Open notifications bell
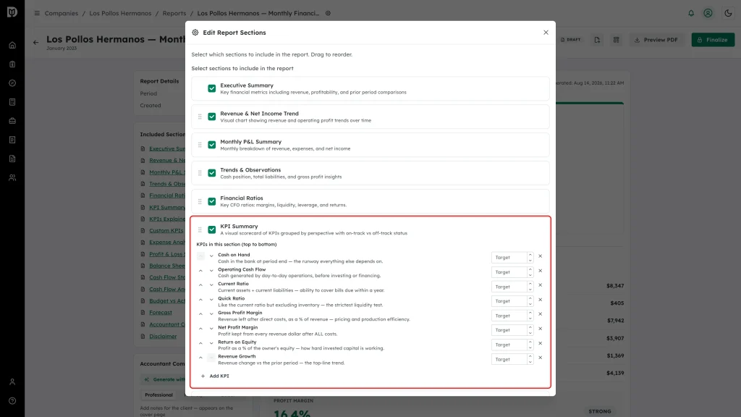Screen dimensions: 741x417 (691, 13)
